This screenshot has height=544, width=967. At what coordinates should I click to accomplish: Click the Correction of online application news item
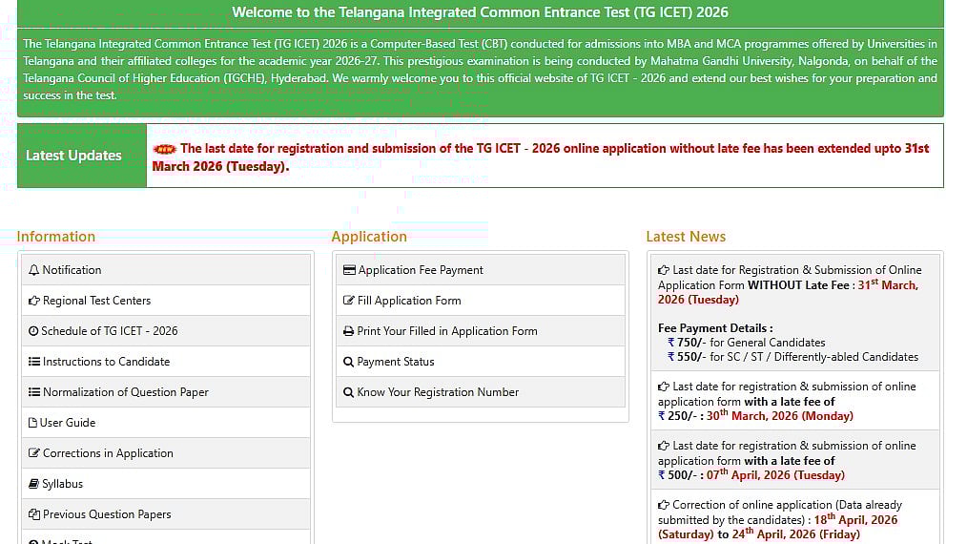pos(787,519)
